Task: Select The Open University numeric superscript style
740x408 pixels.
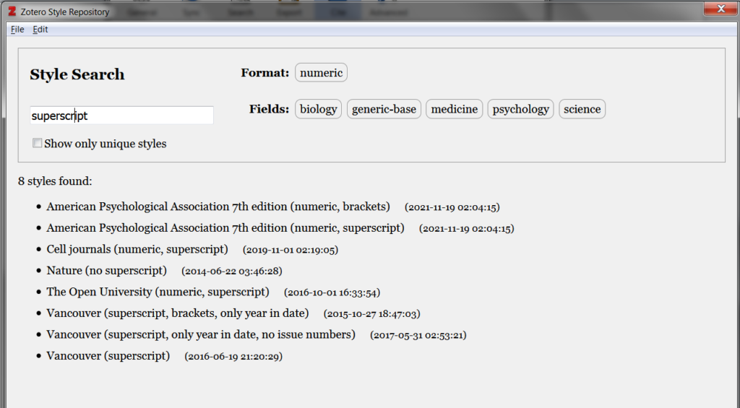Action: [158, 292]
